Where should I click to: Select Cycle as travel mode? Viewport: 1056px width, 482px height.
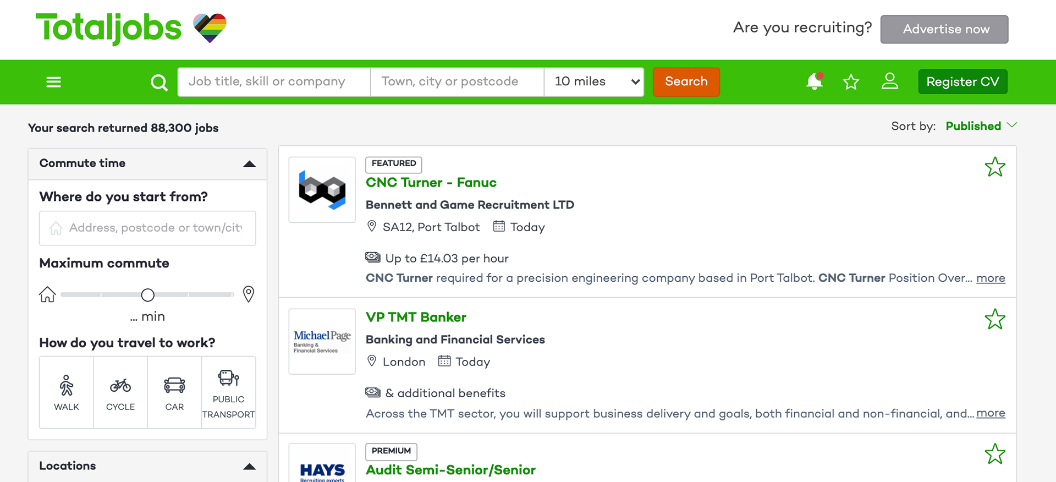(120, 392)
